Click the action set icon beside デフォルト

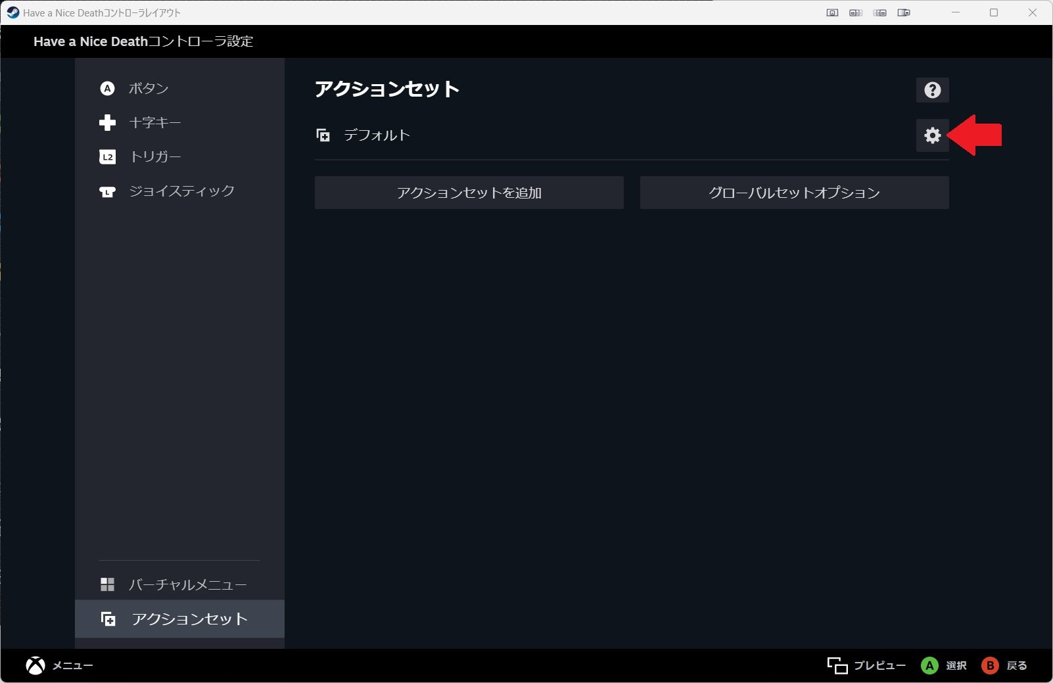tap(323, 135)
